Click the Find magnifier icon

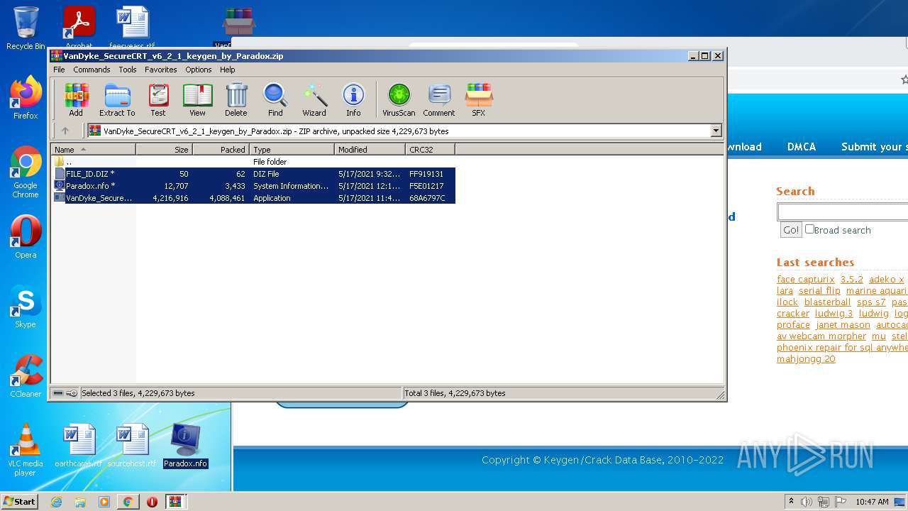pos(275,99)
